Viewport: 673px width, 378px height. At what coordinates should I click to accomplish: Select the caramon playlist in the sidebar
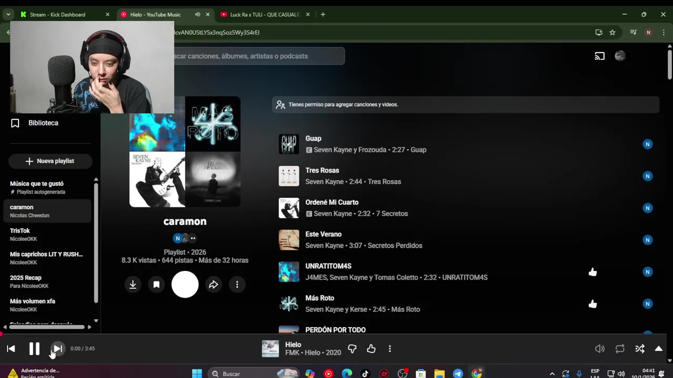coord(47,211)
